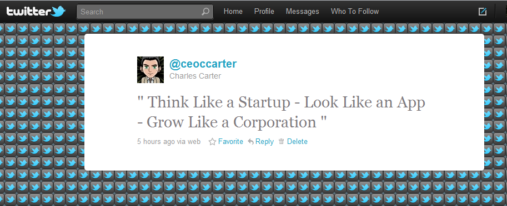Open the compose new tweet icon
Viewport: 507px width, 206px height.
483,12
